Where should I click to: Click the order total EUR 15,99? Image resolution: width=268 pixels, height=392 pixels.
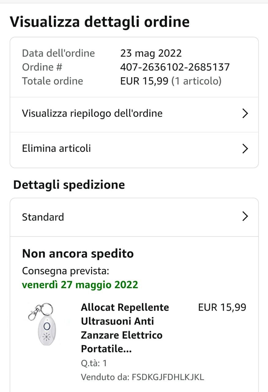click(144, 81)
